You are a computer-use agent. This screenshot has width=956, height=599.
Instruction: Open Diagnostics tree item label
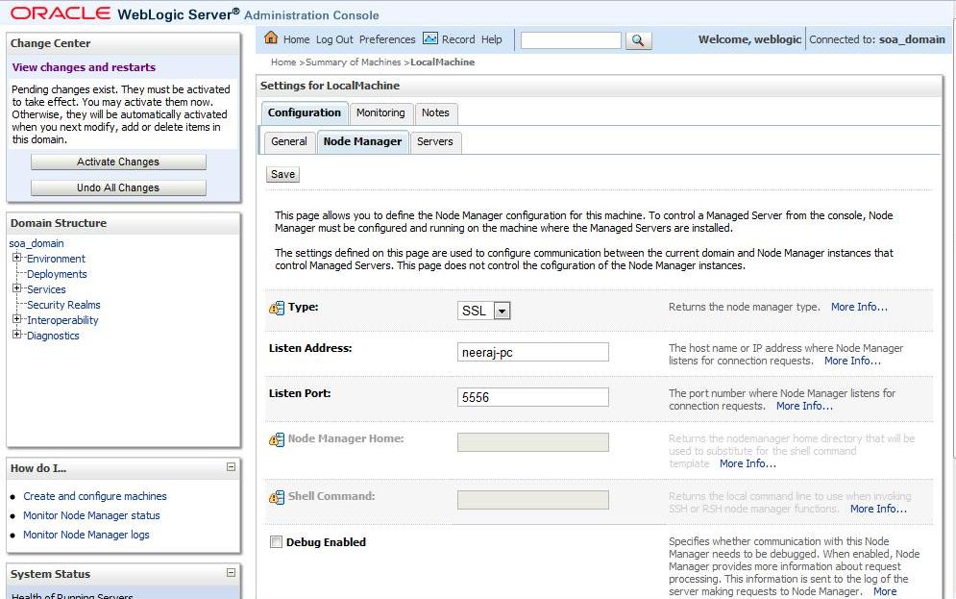click(53, 336)
